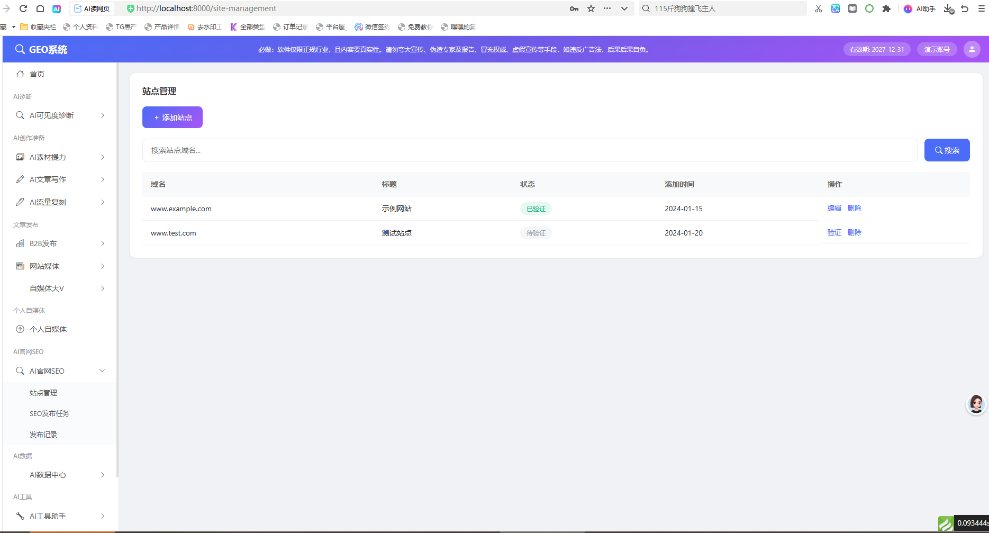The image size is (989, 533).
Task: Expand the AI素材提力 submenu chevron
Action: pos(103,157)
